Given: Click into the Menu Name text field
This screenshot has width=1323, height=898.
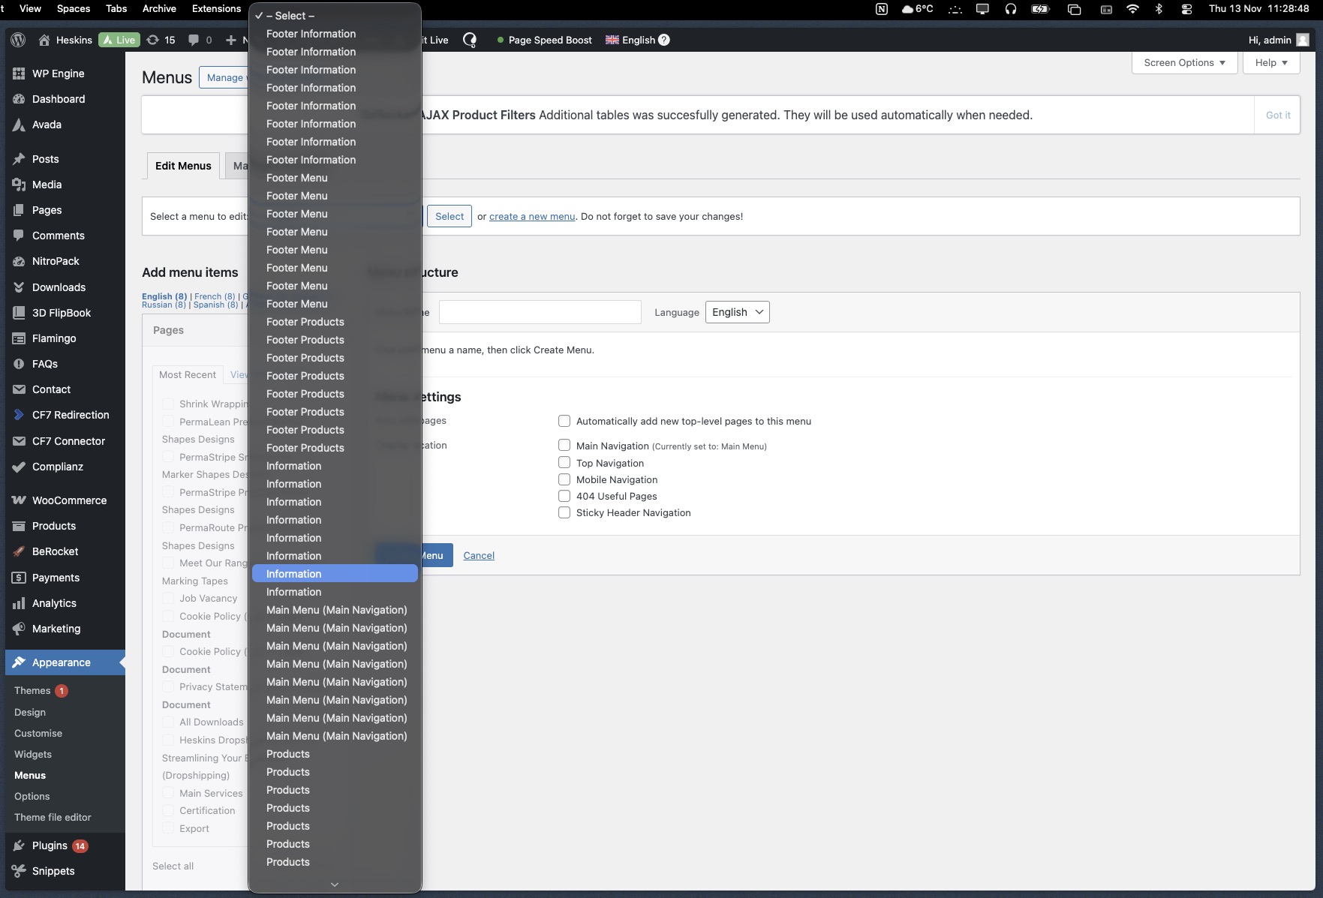Looking at the screenshot, I should 540,312.
